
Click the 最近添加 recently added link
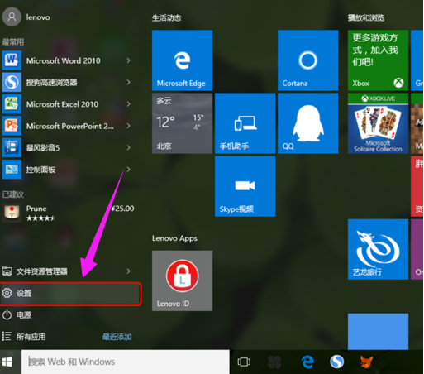tap(117, 337)
